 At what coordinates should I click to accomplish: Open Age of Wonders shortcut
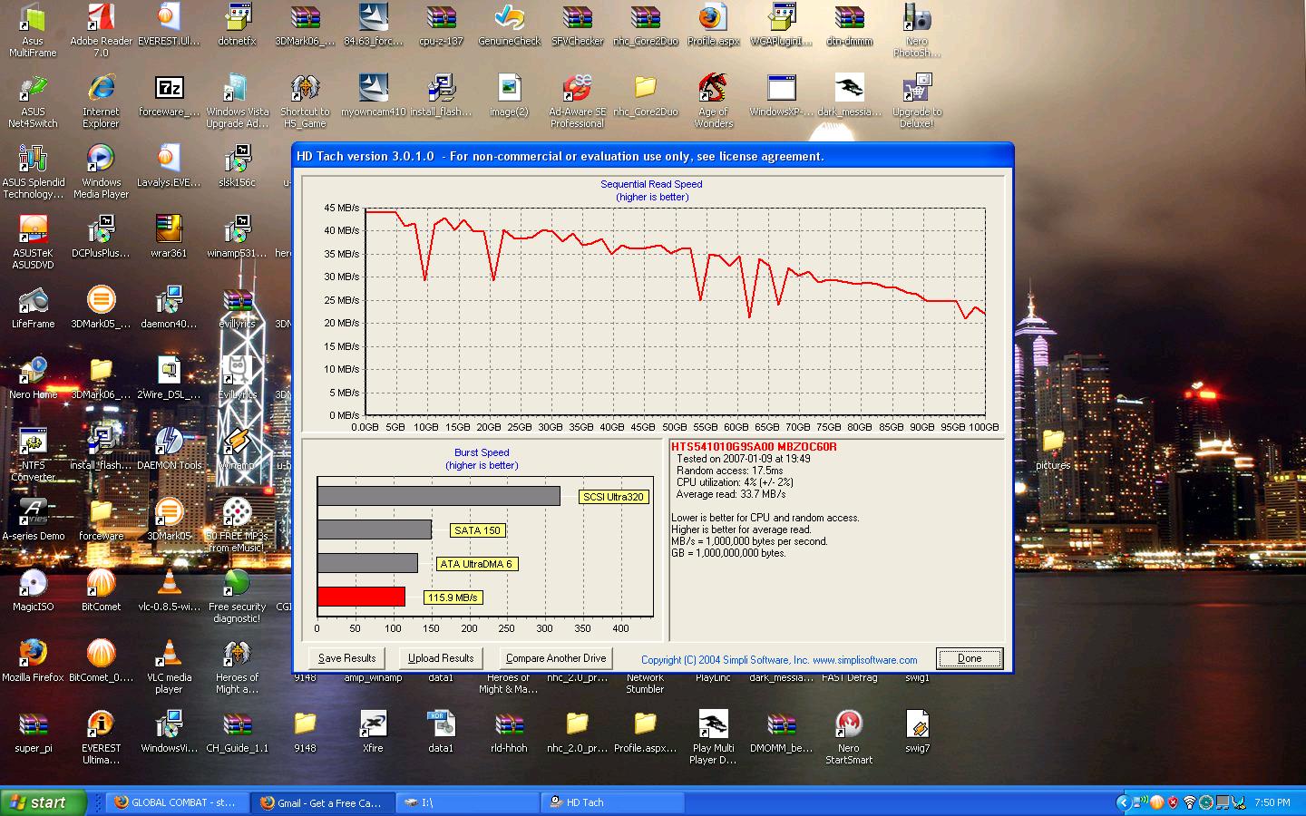(x=713, y=101)
